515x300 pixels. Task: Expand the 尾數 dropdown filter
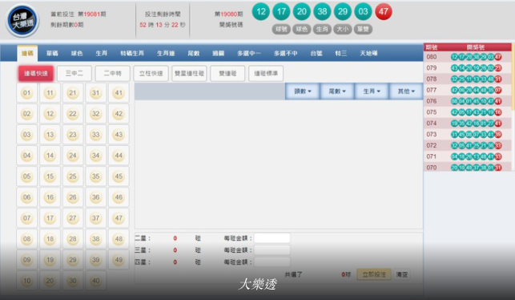(337, 91)
